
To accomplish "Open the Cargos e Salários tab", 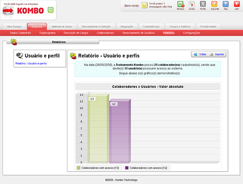I will click(180, 27).
